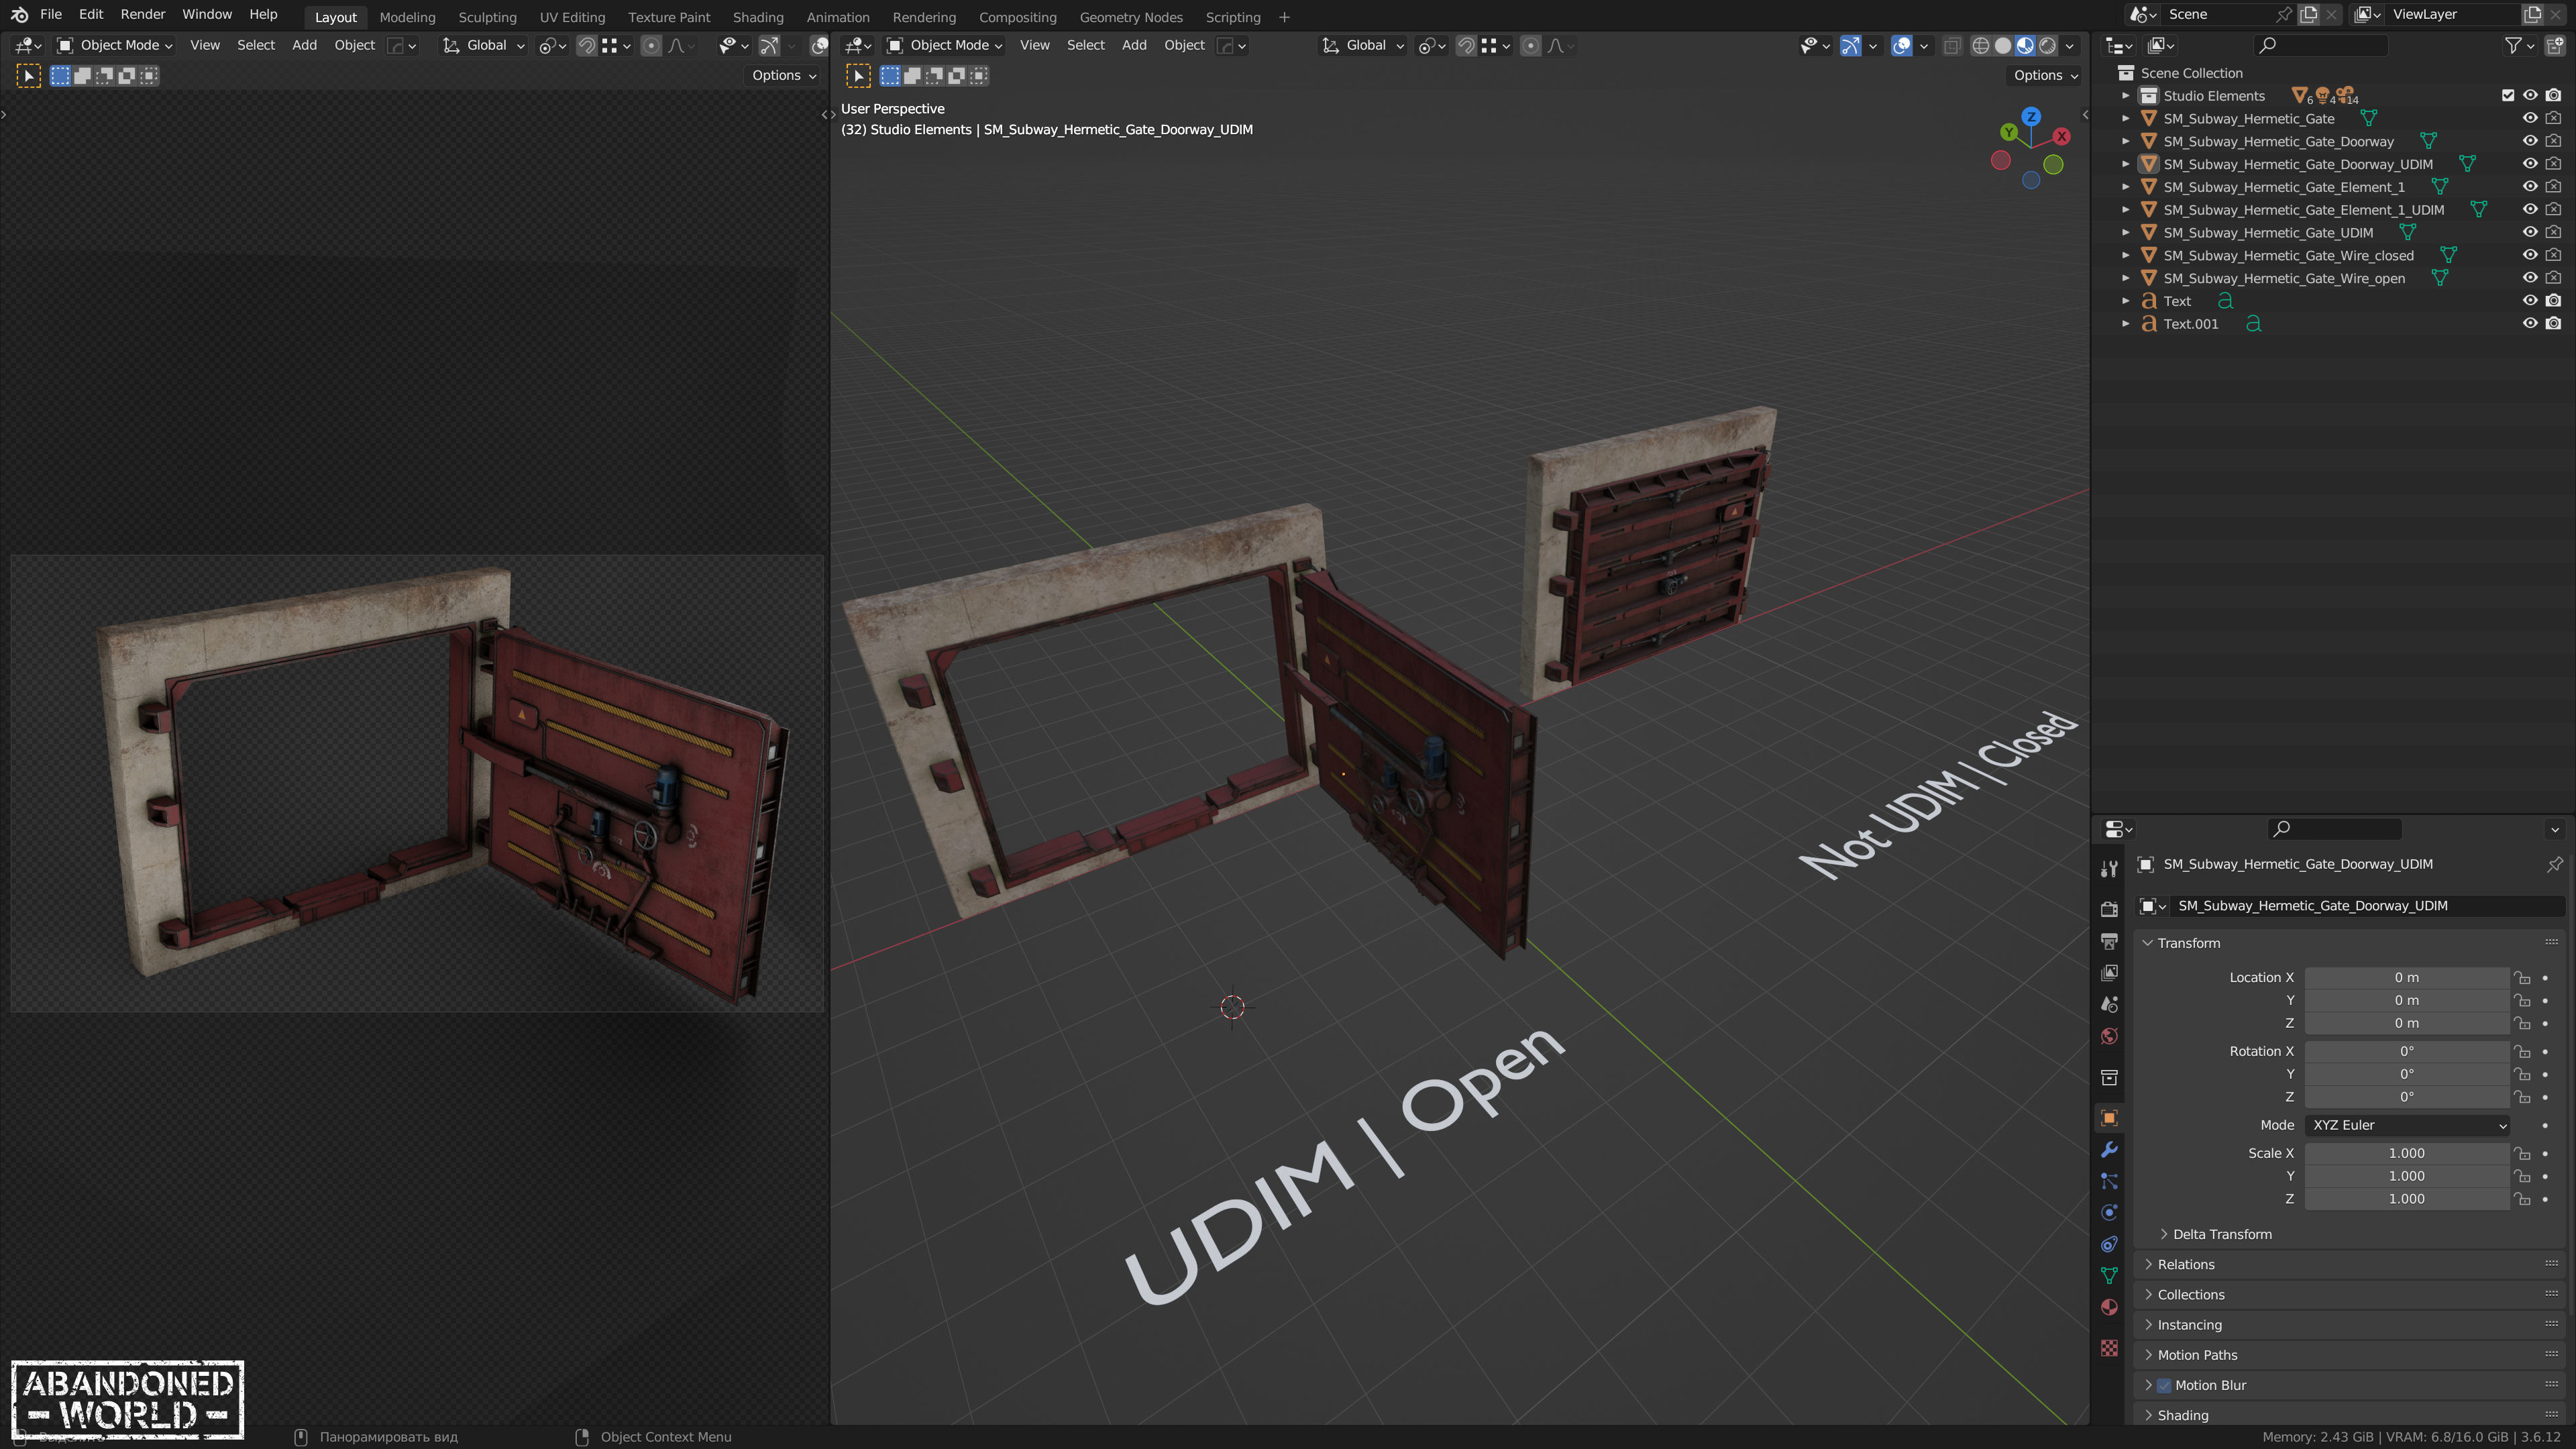2576x1449 pixels.
Task: Switch to the Modeling workspace tab
Action: (x=407, y=17)
